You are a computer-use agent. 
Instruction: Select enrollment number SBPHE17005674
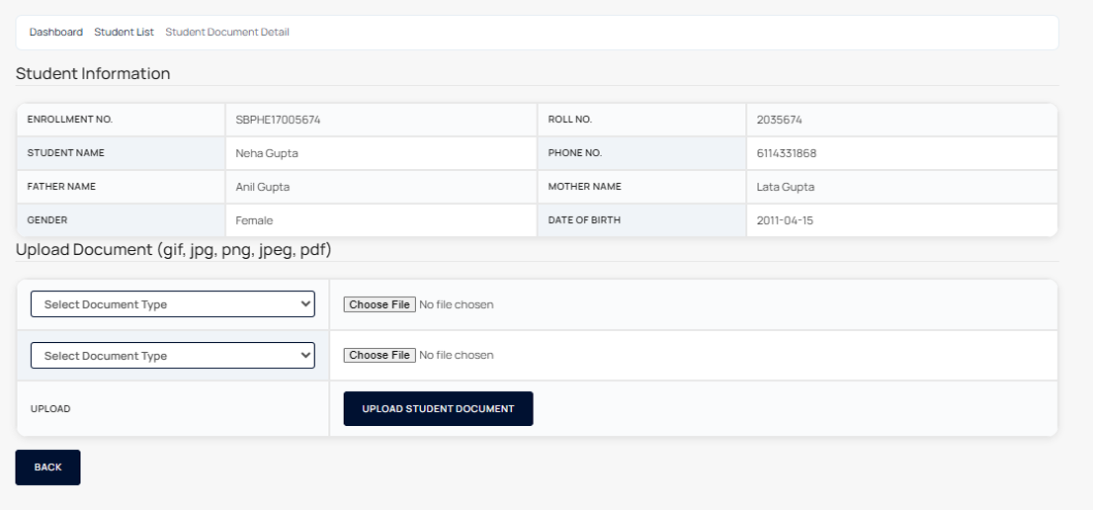278,120
